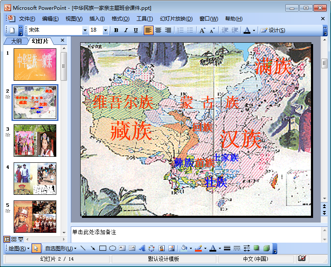Apply font color with A icon in formatting toolbar
The height and width of the screenshot is (267, 331).
click(247, 30)
